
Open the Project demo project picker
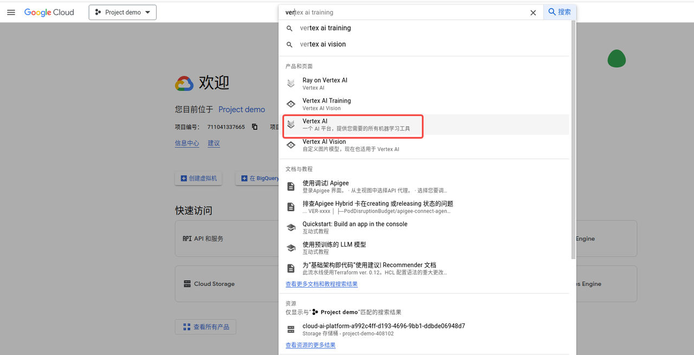123,12
